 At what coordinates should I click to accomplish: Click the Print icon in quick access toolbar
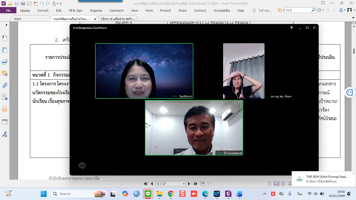coord(23,4)
